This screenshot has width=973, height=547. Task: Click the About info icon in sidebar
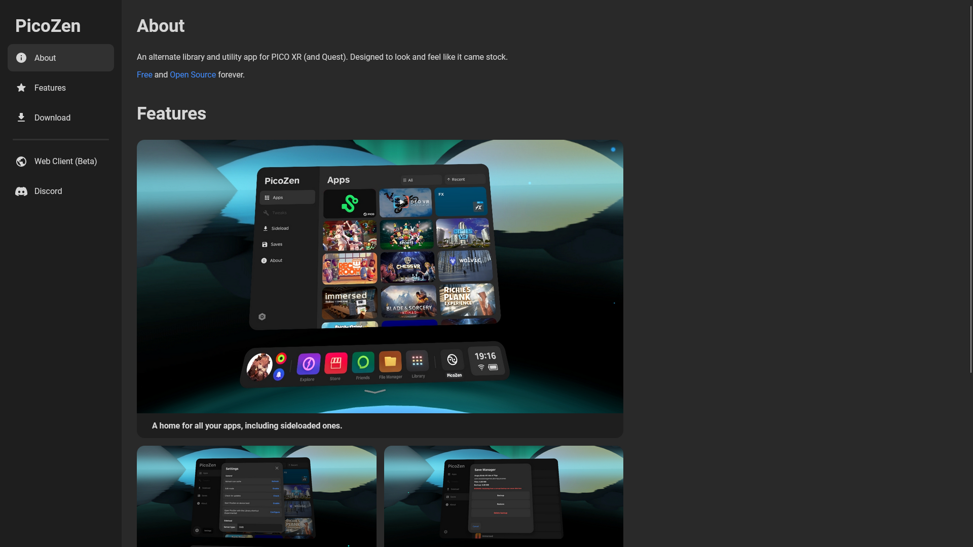(21, 58)
